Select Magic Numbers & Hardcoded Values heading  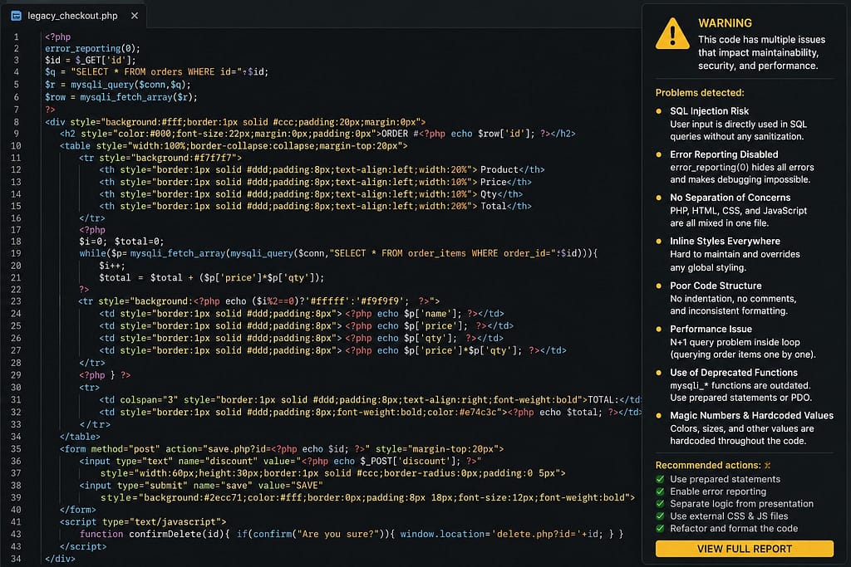coord(751,416)
